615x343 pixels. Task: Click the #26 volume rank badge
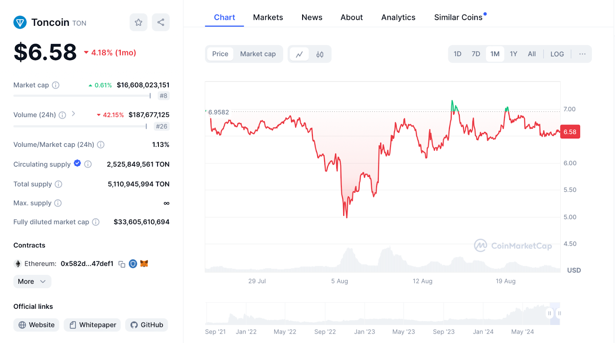pos(161,126)
